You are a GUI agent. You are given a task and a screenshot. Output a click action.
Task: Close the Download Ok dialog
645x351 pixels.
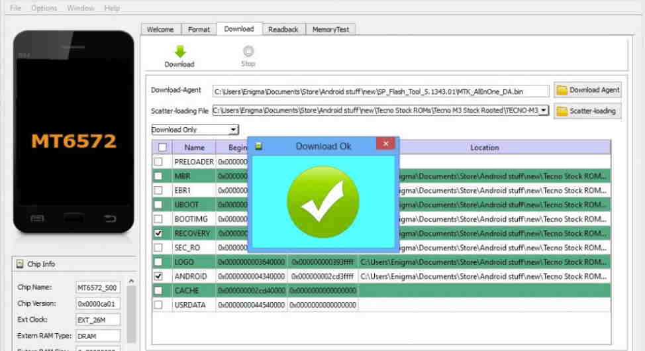385,144
